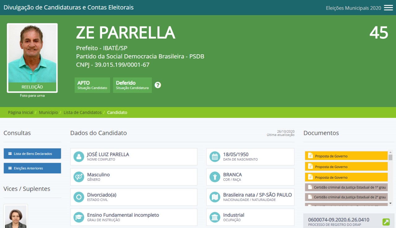View Eleições Anteriores
The height and width of the screenshot is (228, 396).
[x=32, y=168]
